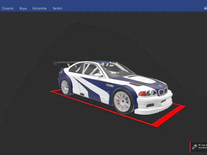207x155 pixels.
Task: Open the Görüntüle menu
Action: 39,8
